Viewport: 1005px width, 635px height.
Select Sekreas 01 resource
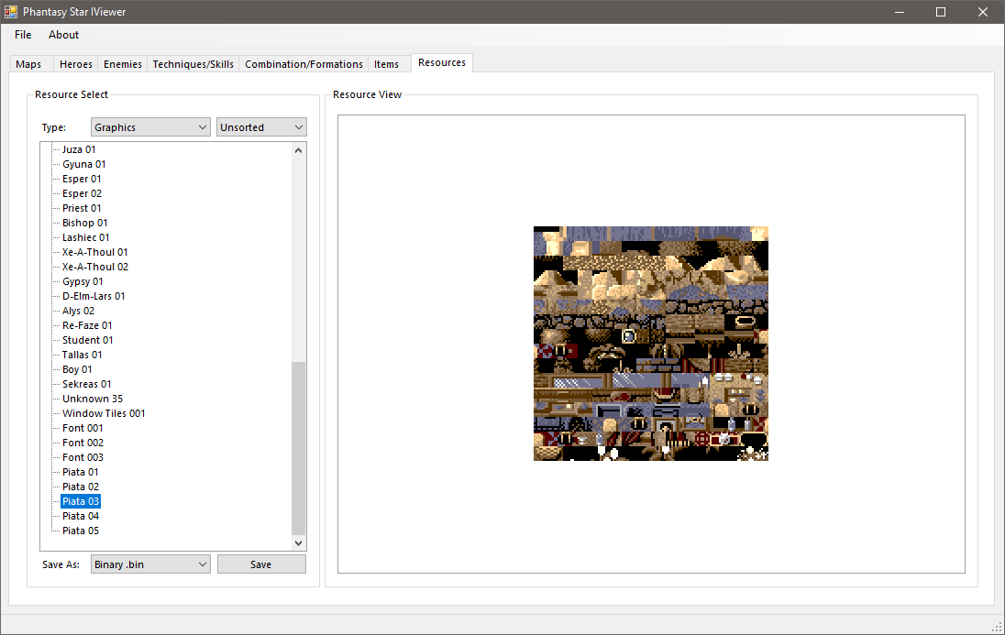tap(86, 385)
